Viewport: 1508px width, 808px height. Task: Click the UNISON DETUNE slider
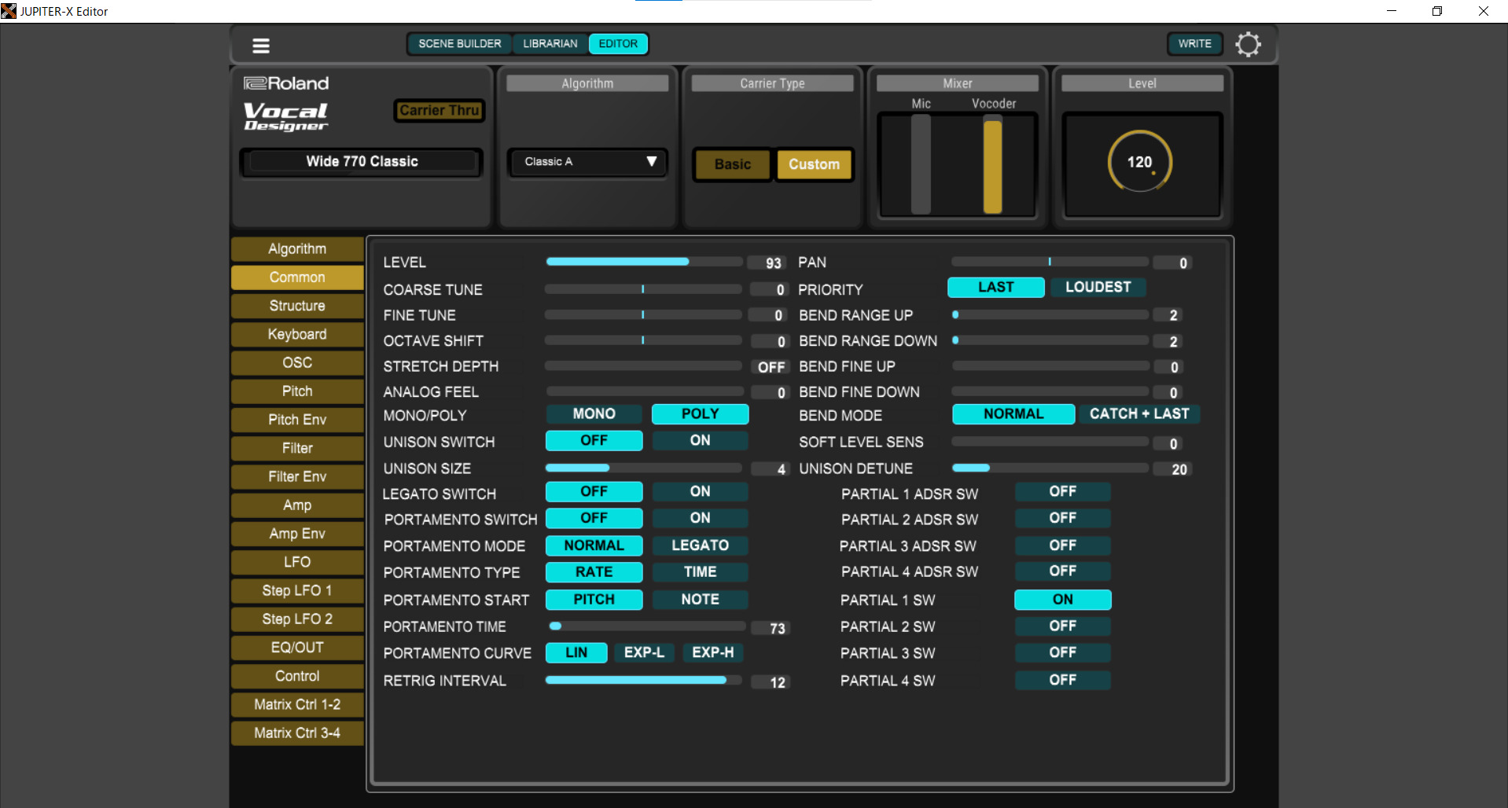coord(1050,468)
